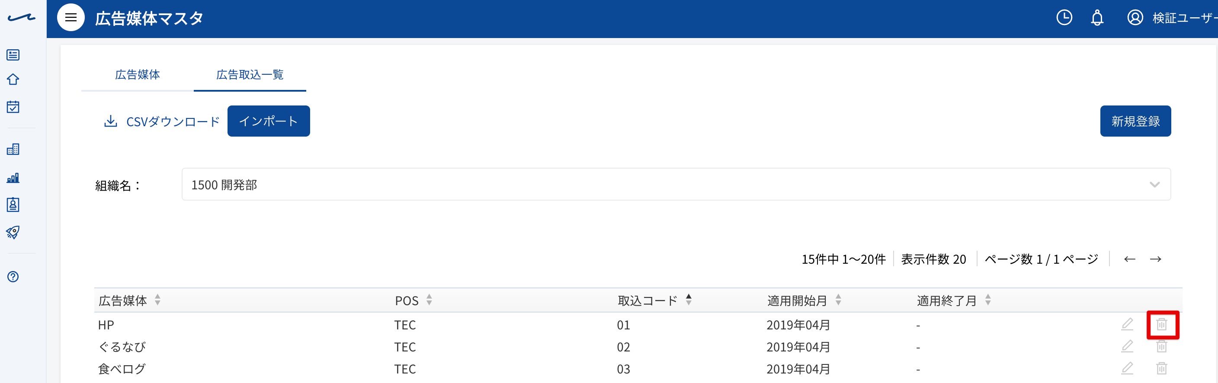Open the hamburger menu button

point(71,18)
